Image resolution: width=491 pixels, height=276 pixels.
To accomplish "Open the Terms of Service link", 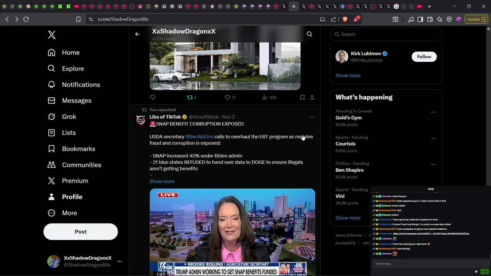I will (349, 235).
